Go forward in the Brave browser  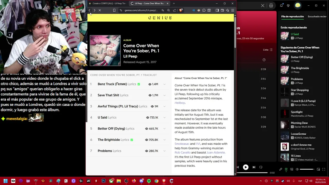pyautogui.click(x=94, y=10)
